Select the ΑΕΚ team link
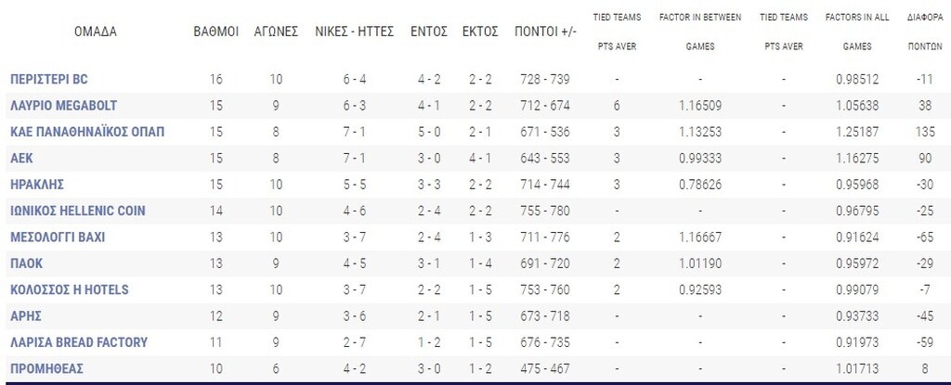 pyautogui.click(x=22, y=158)
